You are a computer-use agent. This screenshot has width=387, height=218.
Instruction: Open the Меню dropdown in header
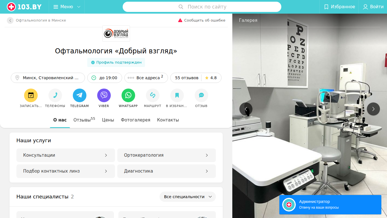click(67, 7)
